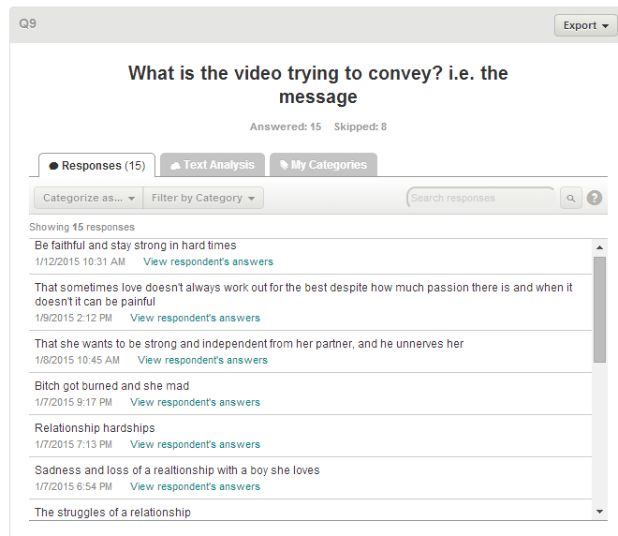Open the Text Analysis tab

point(213,165)
